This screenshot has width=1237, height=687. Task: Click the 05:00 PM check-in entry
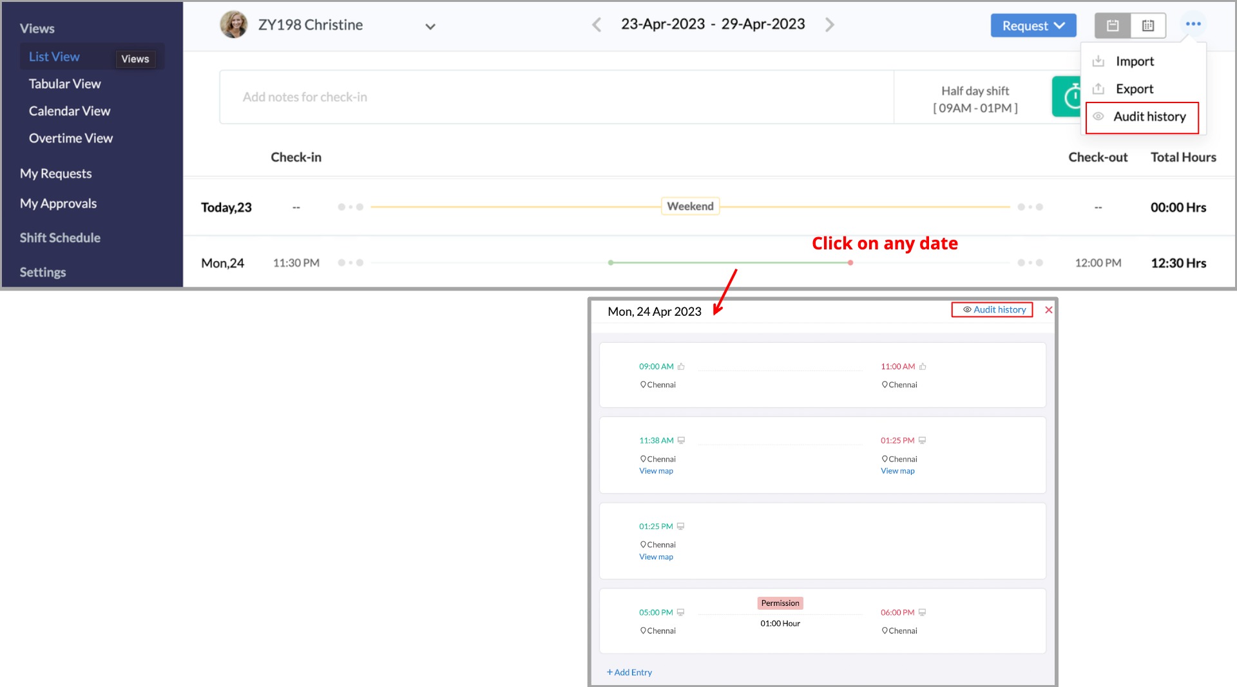pyautogui.click(x=656, y=613)
